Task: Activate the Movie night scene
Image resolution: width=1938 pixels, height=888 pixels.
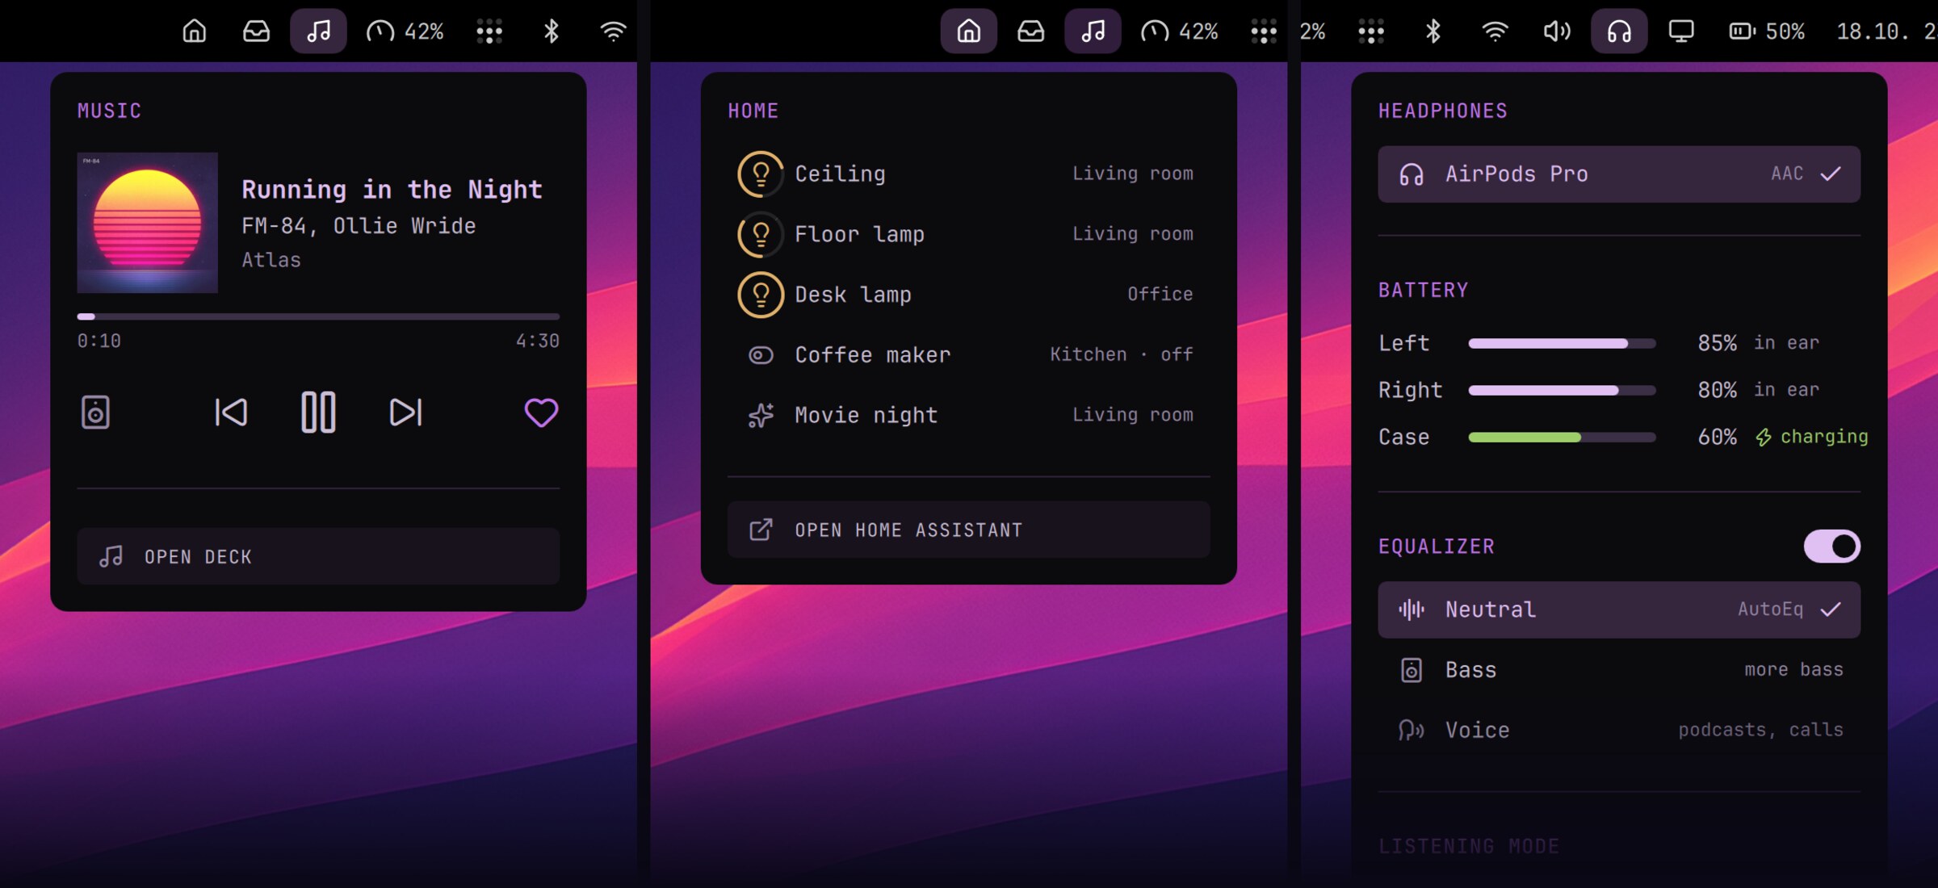Action: (968, 415)
